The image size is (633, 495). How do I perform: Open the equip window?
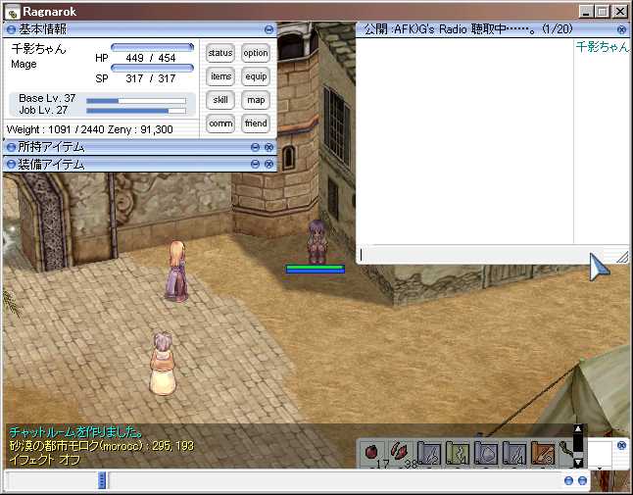(x=256, y=76)
